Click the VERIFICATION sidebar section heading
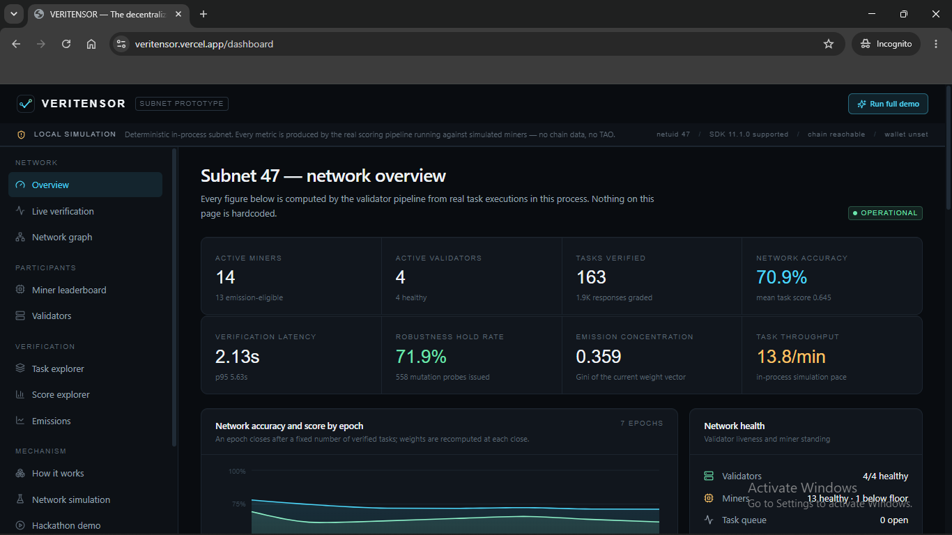 tap(45, 346)
